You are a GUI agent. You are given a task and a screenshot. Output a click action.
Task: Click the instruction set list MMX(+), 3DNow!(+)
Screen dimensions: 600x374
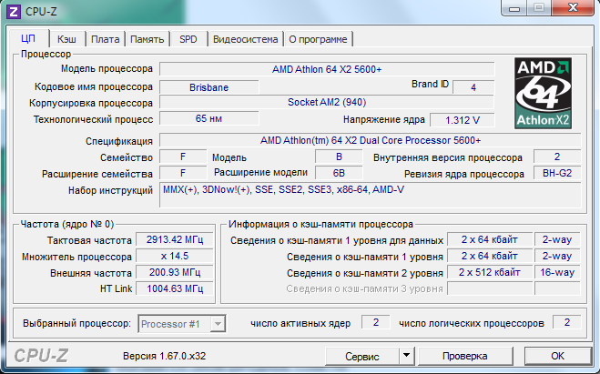[371, 195]
